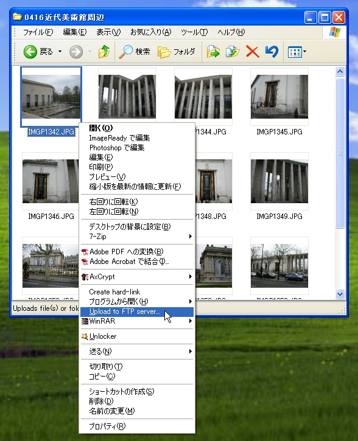Expand プログラムから開く(H) submenu
358x441 pixels.
pyautogui.click(x=137, y=302)
